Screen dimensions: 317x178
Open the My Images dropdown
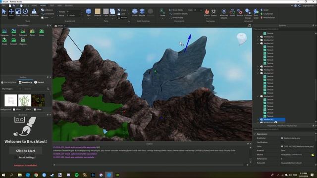(x=11, y=89)
